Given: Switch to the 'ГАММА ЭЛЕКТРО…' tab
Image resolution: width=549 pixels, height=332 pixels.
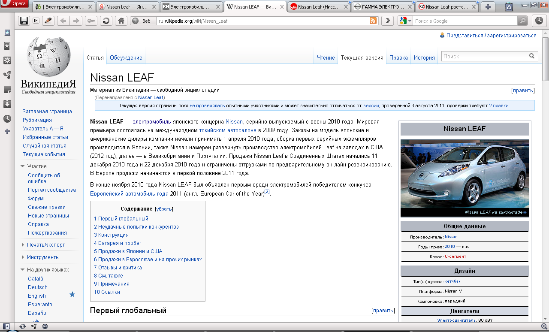Looking at the screenshot, I should point(383,7).
